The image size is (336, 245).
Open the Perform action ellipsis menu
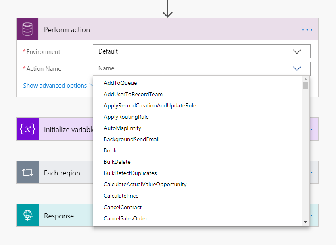click(307, 30)
